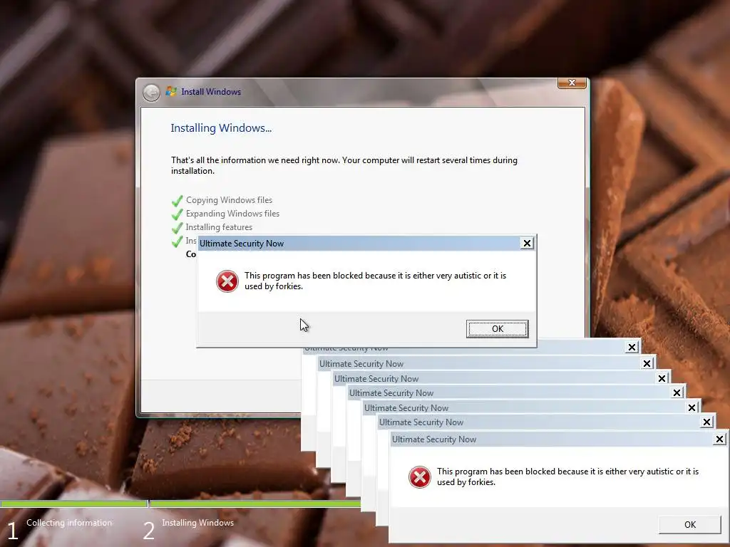This screenshot has width=730, height=547.
Task: Click the green progress bar above Collecting information
Action: click(73, 504)
